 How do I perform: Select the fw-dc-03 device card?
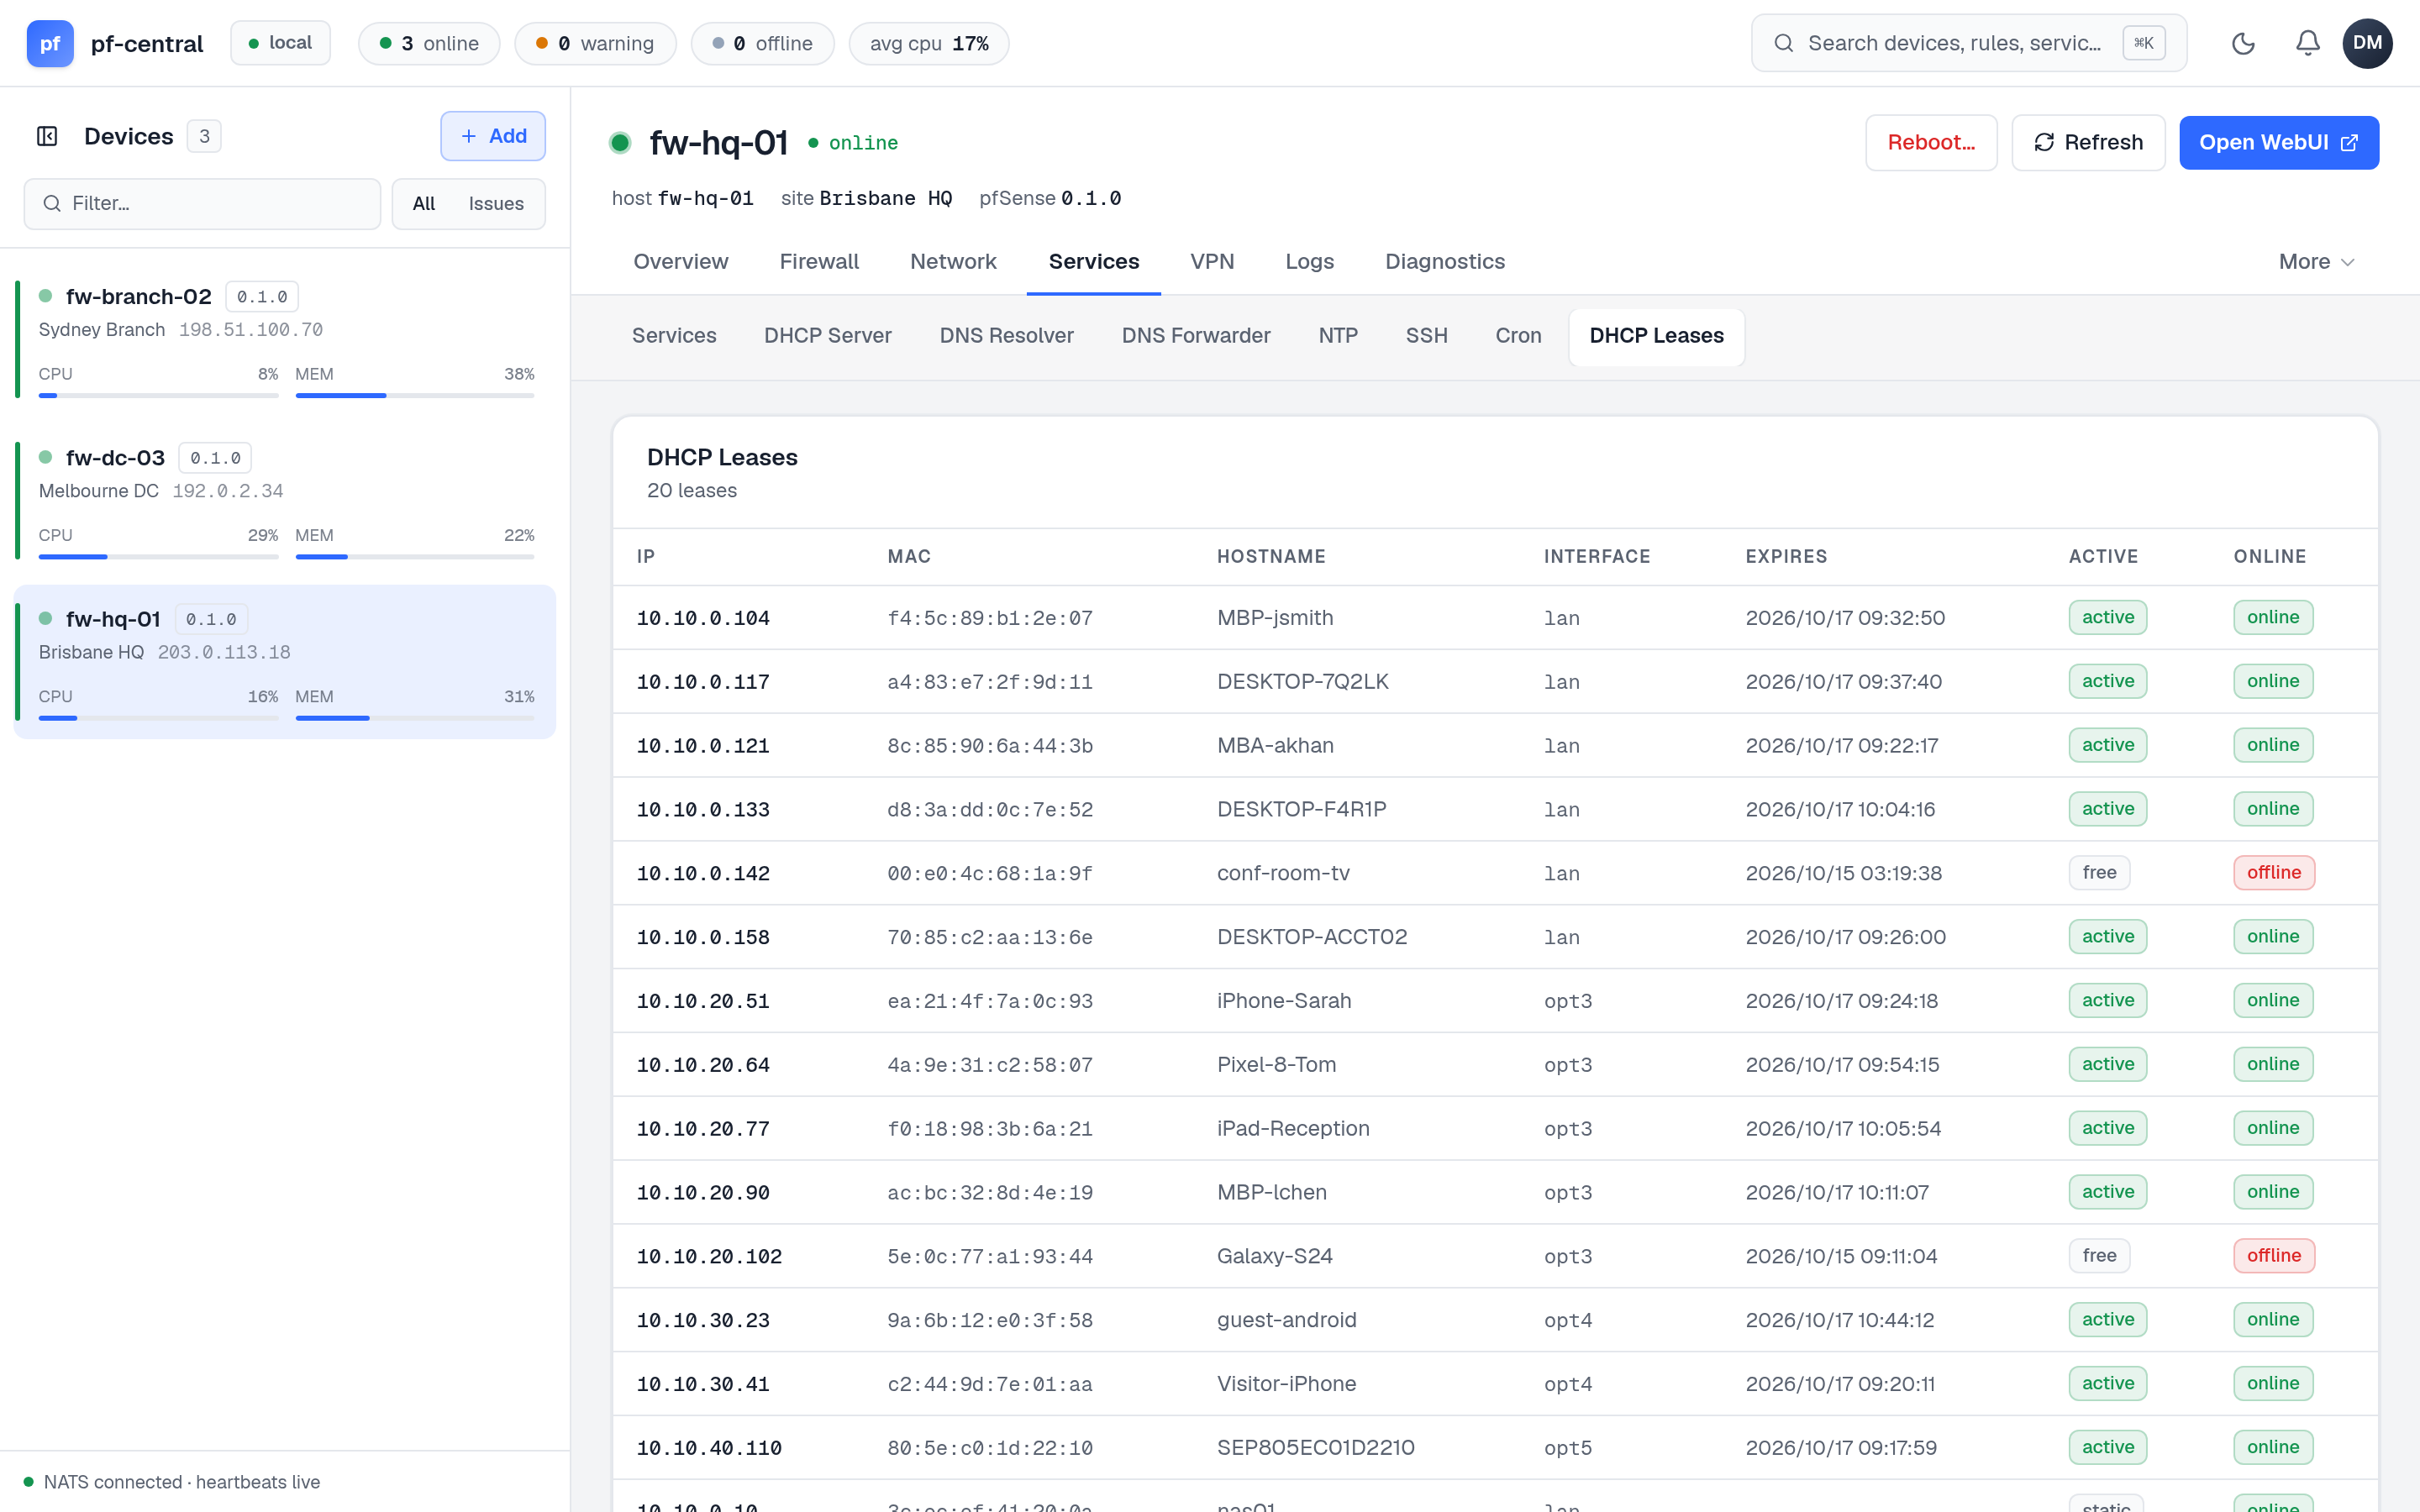285,501
